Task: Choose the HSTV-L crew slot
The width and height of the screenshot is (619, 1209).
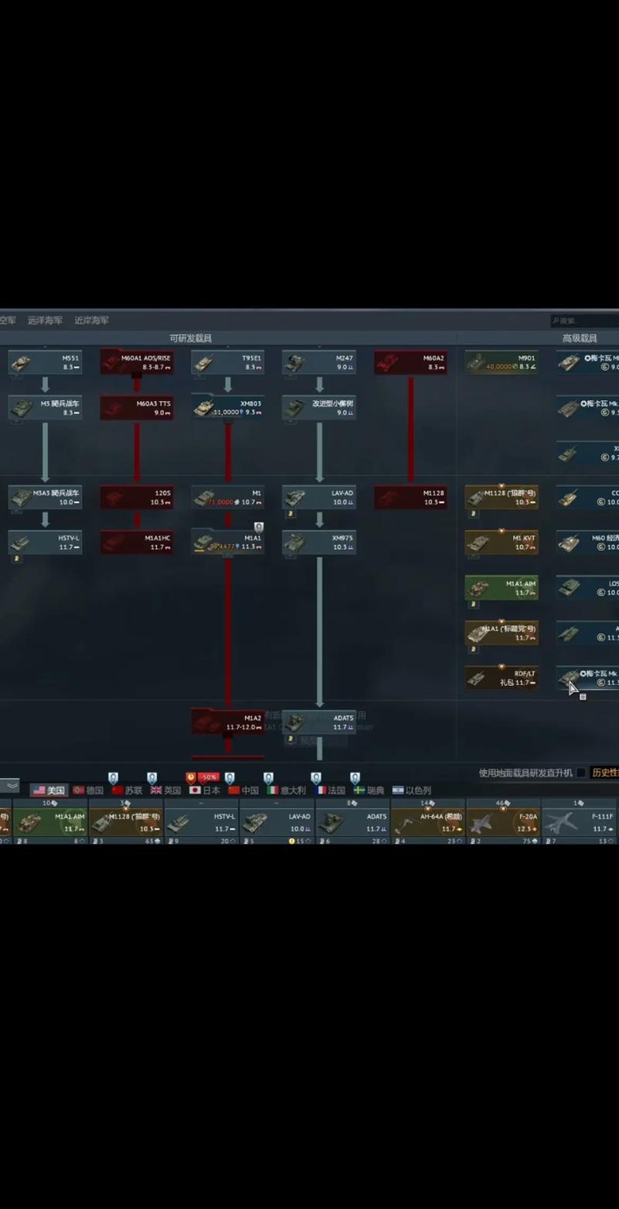Action: pyautogui.click(x=200, y=822)
